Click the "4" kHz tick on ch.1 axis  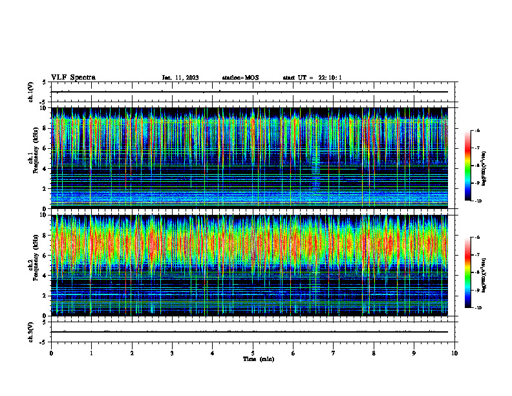click(x=45, y=169)
